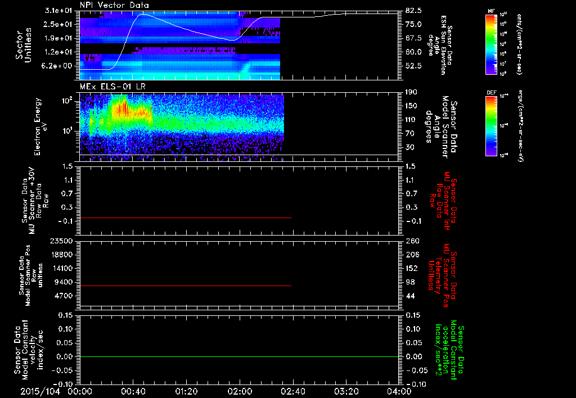Click the 75.0 sun elevation axis value
The width and height of the screenshot is (576, 398).
point(413,24)
